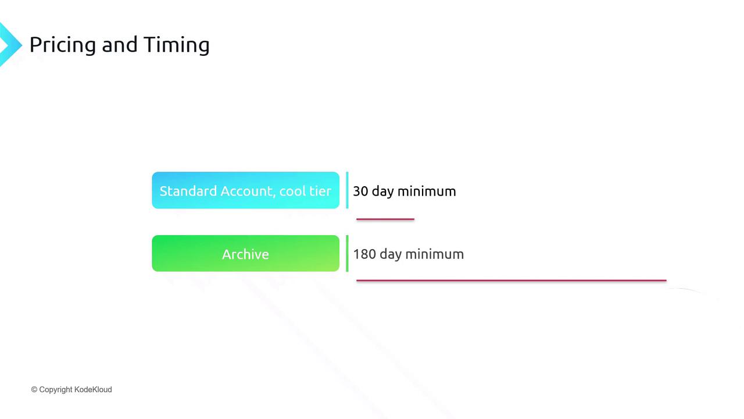Click the word "minimum" in the 30 day row
Viewport: 744px width, 419px height.
click(x=427, y=191)
